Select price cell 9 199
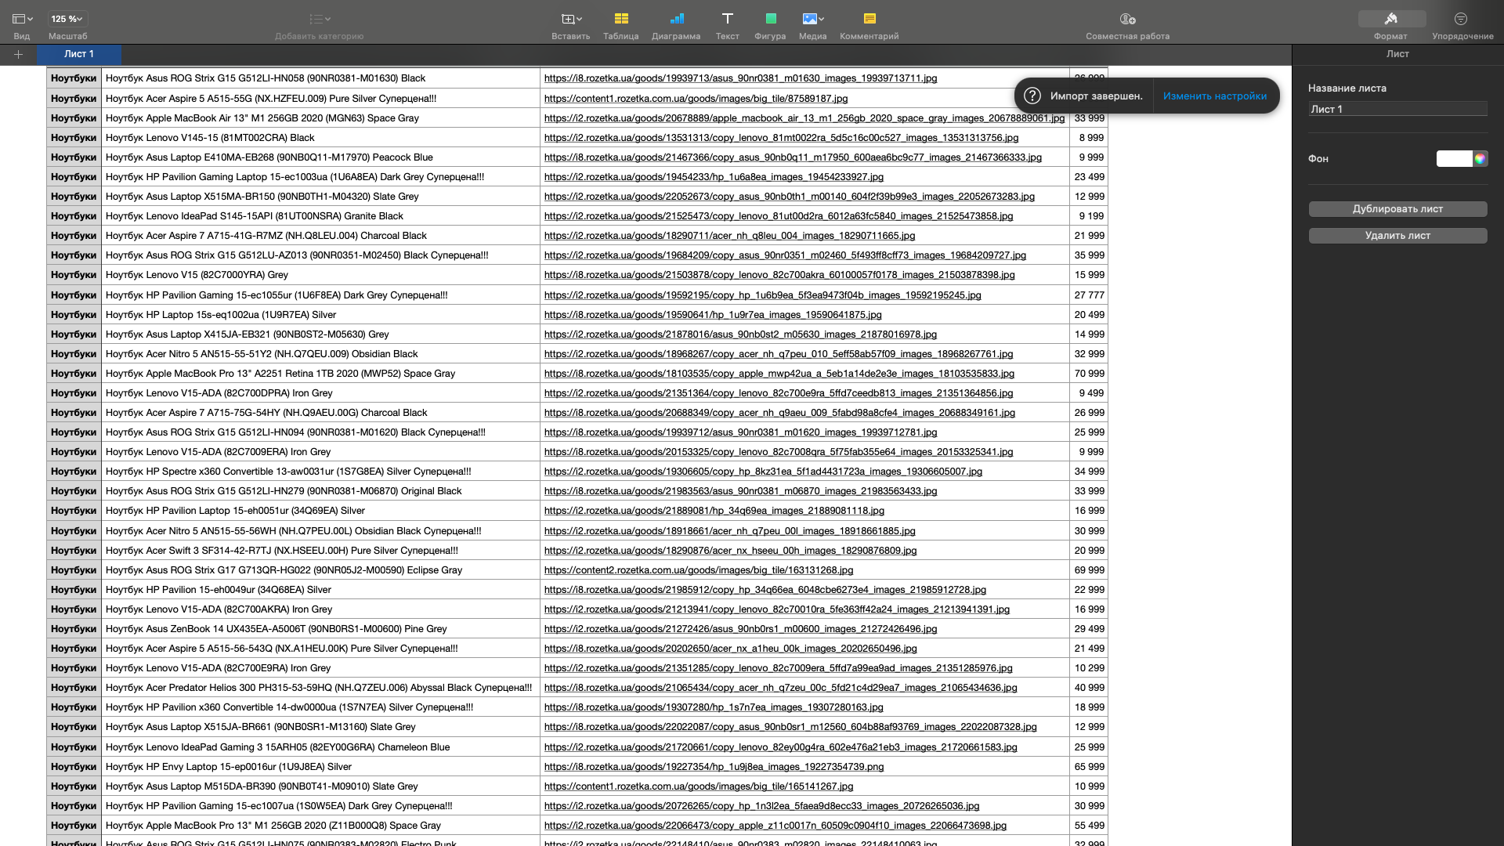 tap(1089, 216)
